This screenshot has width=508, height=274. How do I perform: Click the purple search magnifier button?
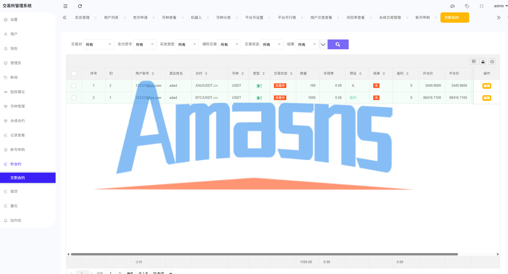click(x=338, y=44)
